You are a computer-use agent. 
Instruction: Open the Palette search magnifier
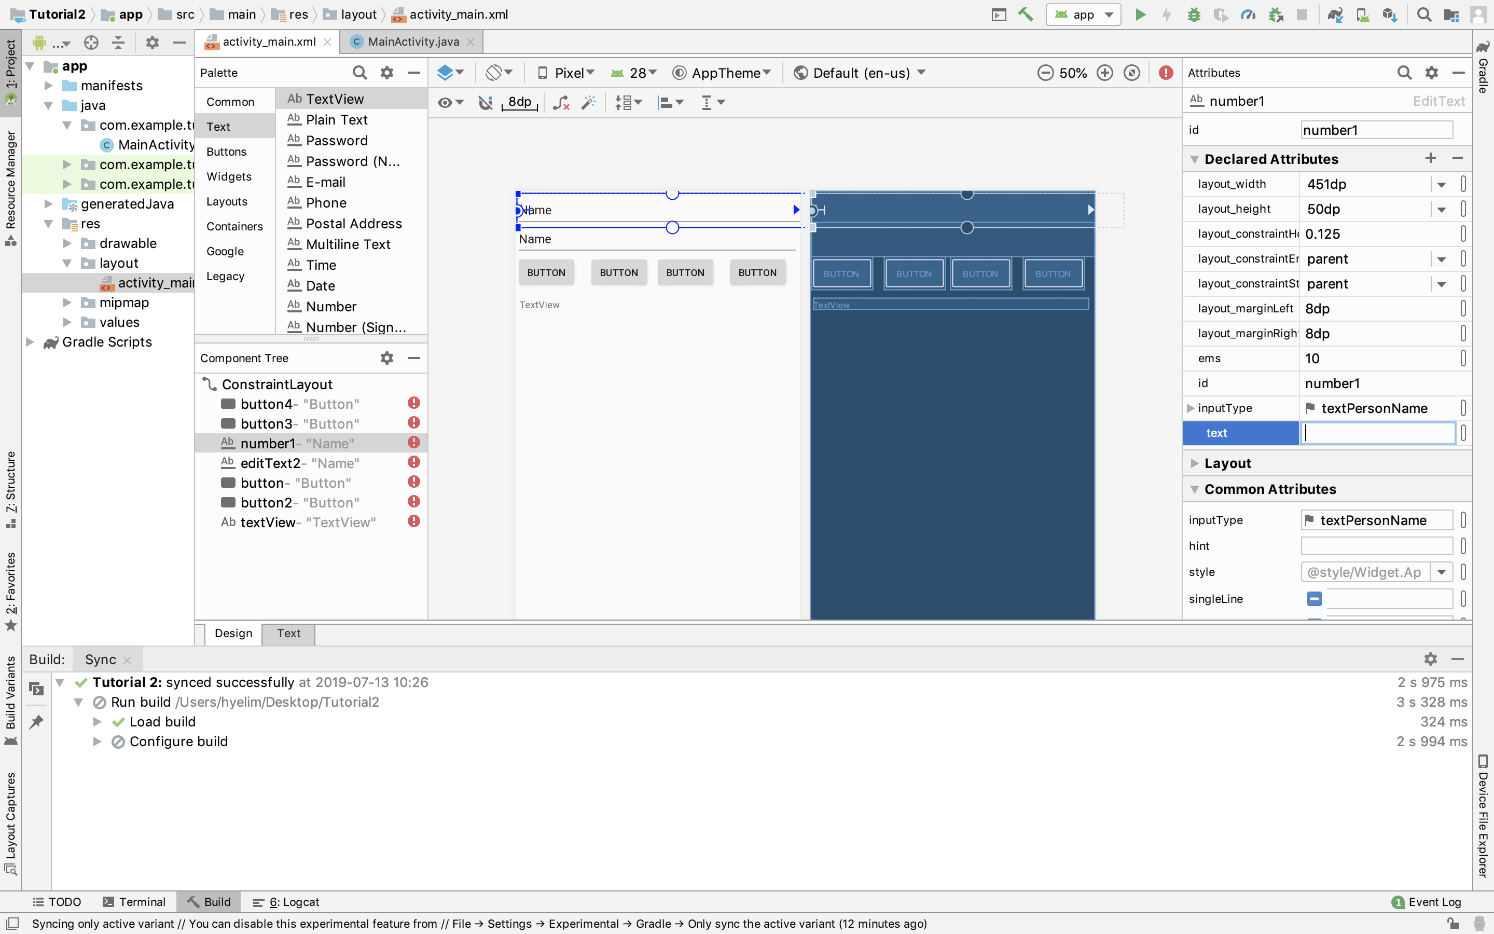359,73
